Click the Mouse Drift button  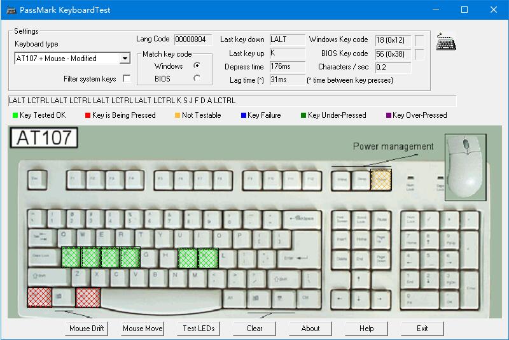tap(87, 329)
